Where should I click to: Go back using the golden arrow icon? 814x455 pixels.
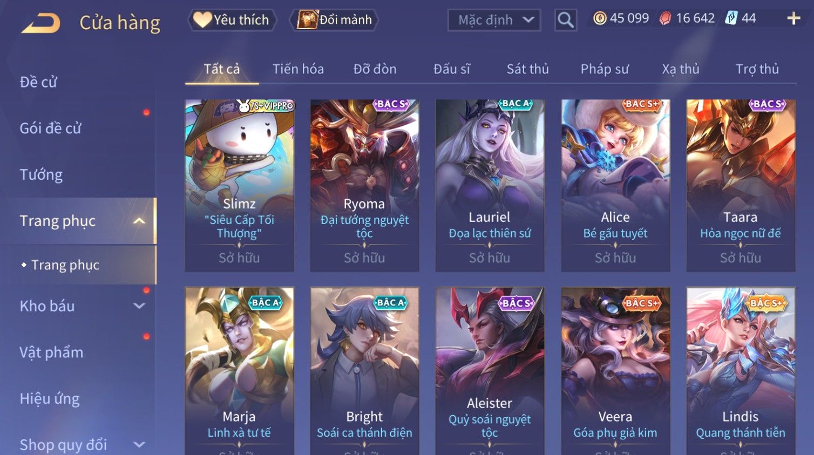[x=40, y=23]
